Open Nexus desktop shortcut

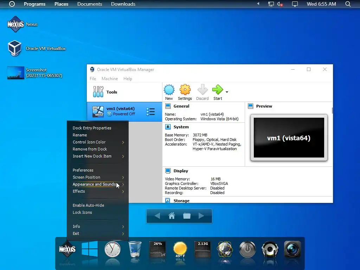(22, 24)
